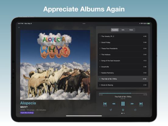168x126 pixels.
Task: Tap the Alopecia album title
Action: click(x=28, y=103)
